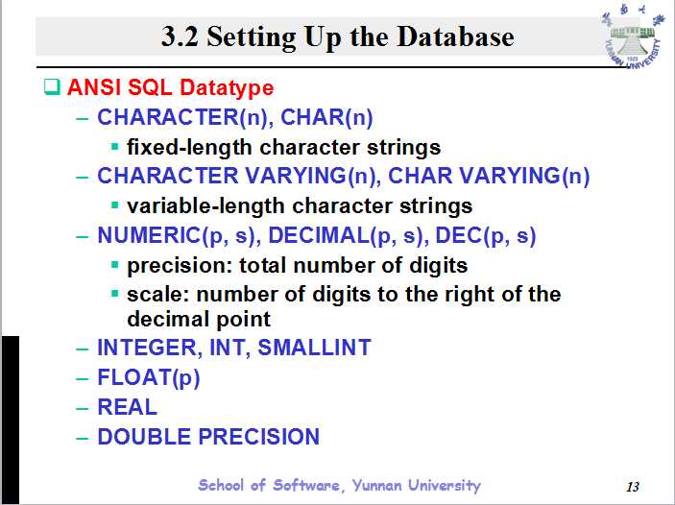The height and width of the screenshot is (505, 675).
Task: Click the text variable-length character strings
Action: coord(300,205)
